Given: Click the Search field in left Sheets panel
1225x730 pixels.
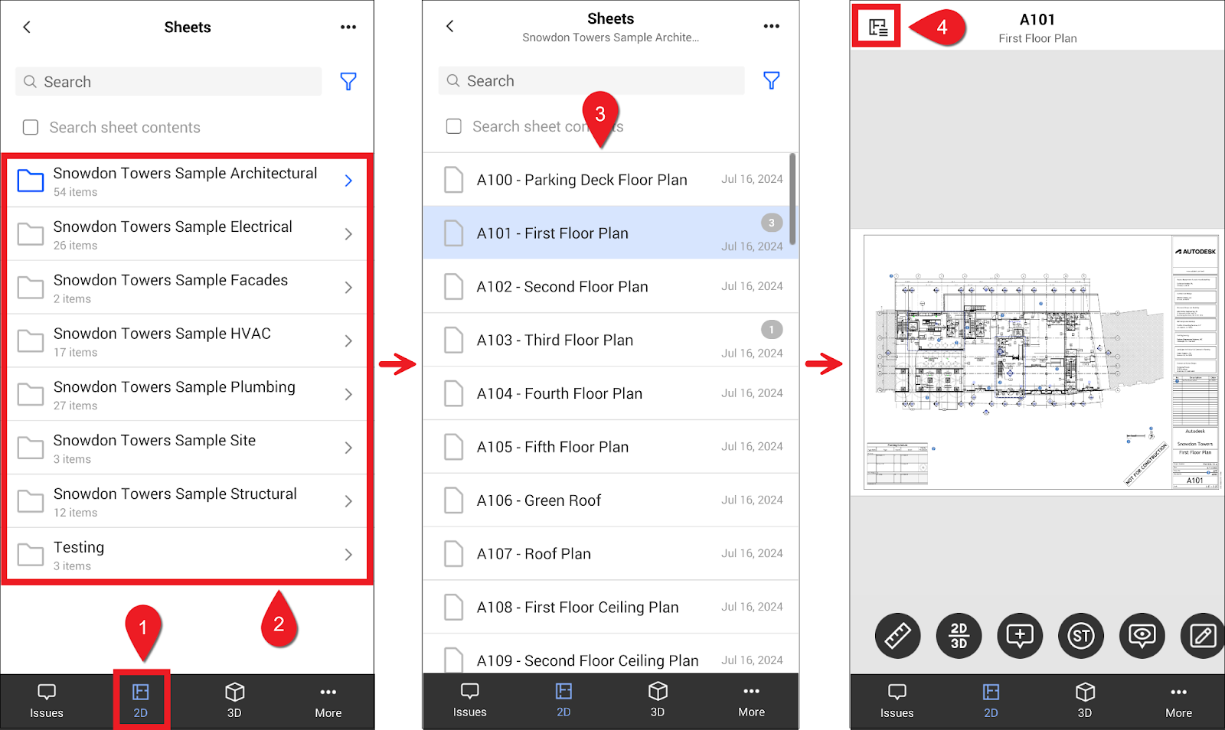Looking at the screenshot, I should 168,82.
